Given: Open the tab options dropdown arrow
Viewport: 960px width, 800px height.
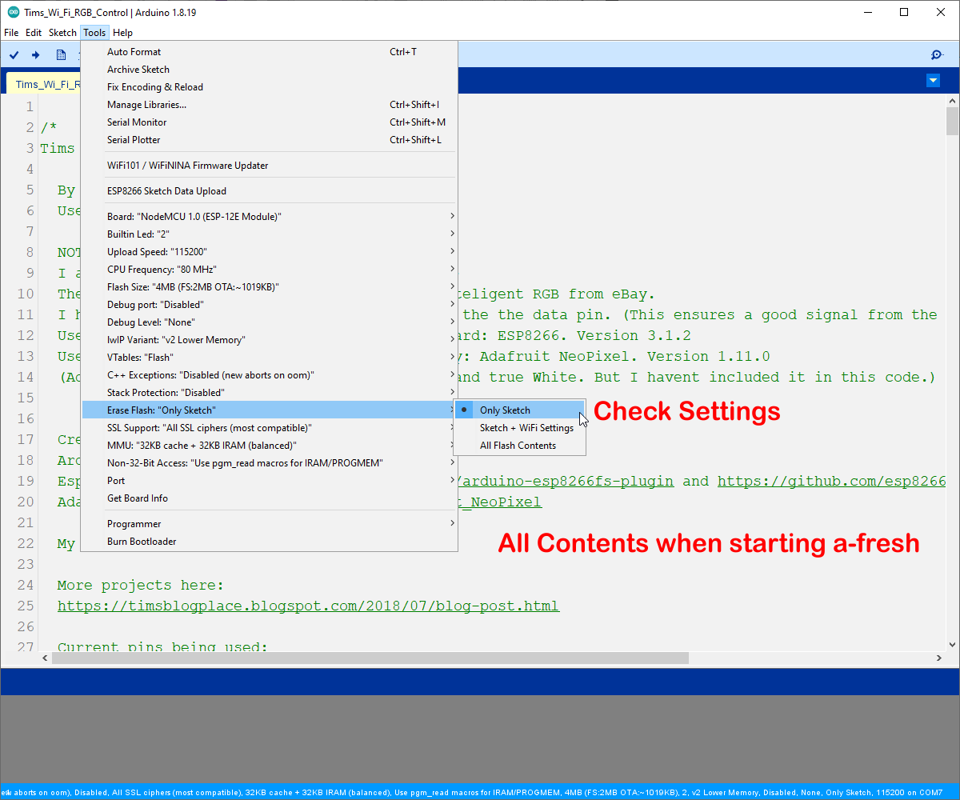Looking at the screenshot, I should (933, 80).
